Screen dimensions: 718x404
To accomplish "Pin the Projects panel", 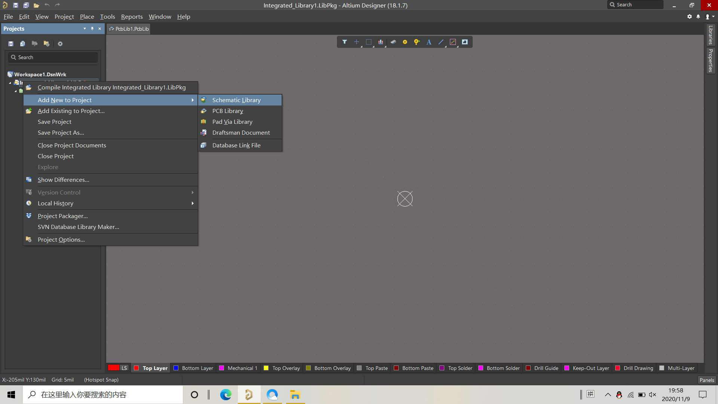I will click(92, 28).
